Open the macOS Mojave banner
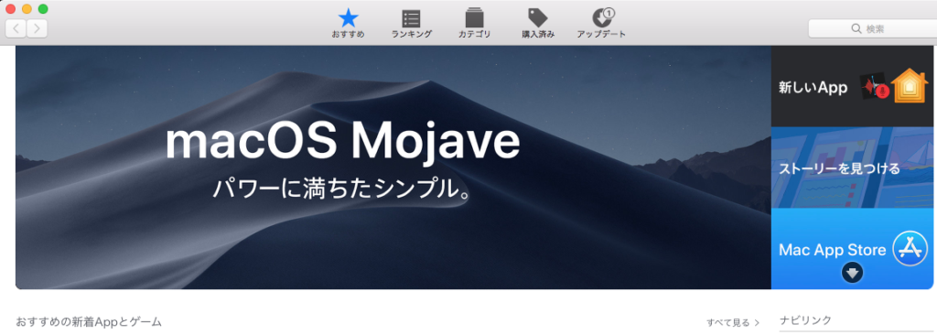This screenshot has height=335, width=937. [393, 167]
